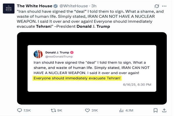Bookmark this tweet

(155, 110)
